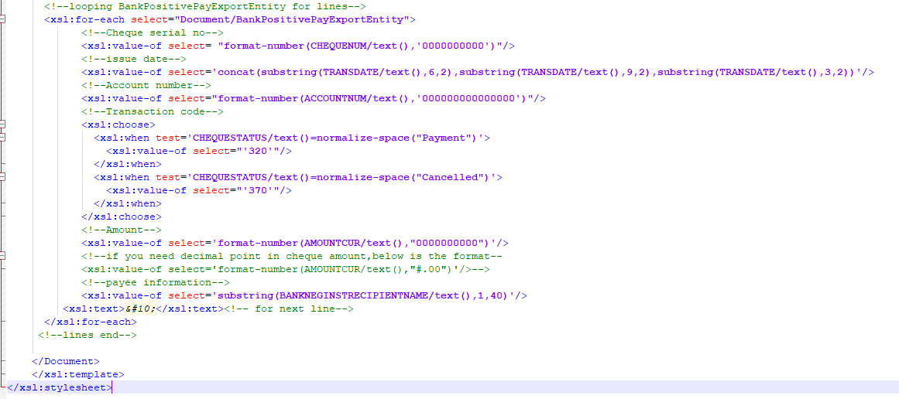Click the 'Amount' comment line
This screenshot has height=399, width=899.
122,230
